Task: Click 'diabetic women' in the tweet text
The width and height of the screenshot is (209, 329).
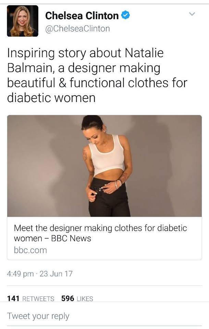Action: click(51, 98)
